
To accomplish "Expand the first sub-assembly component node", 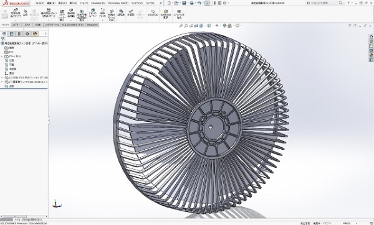I will (2, 78).
